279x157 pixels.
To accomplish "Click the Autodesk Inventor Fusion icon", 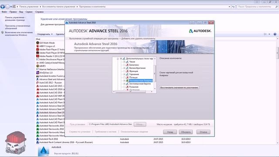I will click(x=37, y=76).
